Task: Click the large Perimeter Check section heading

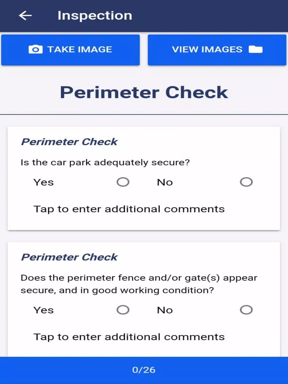Action: tap(144, 93)
